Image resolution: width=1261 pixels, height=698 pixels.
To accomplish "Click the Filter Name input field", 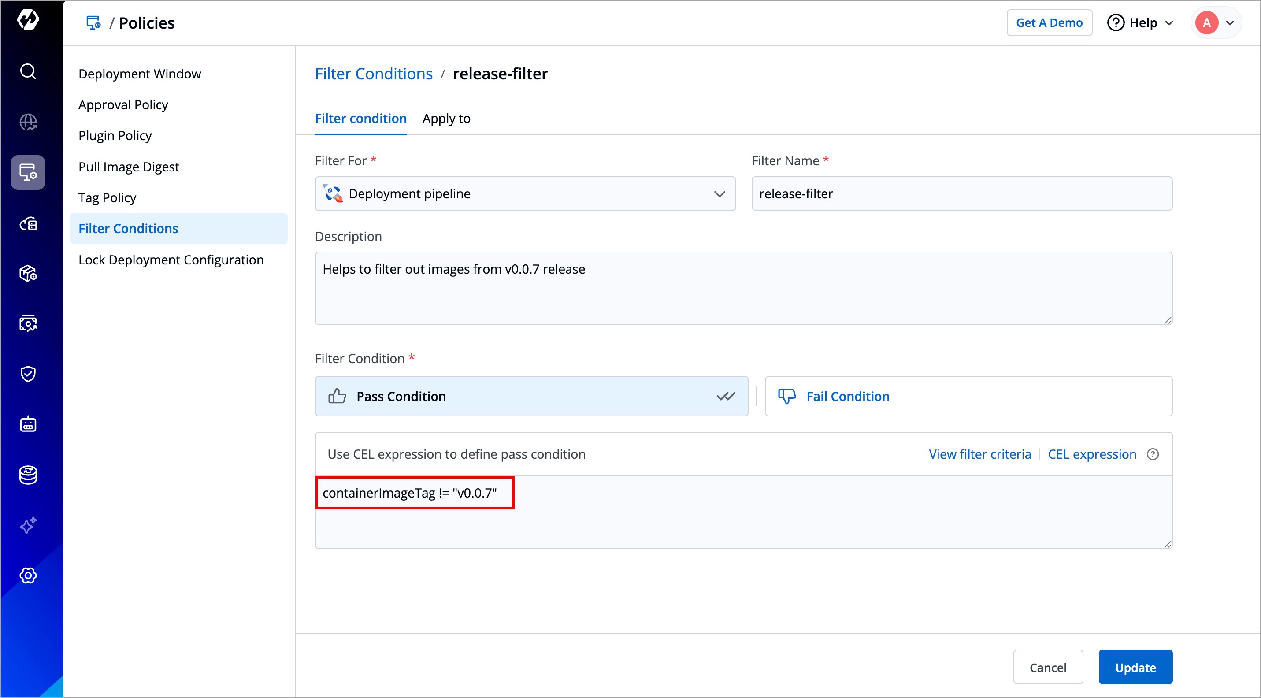I will (961, 194).
